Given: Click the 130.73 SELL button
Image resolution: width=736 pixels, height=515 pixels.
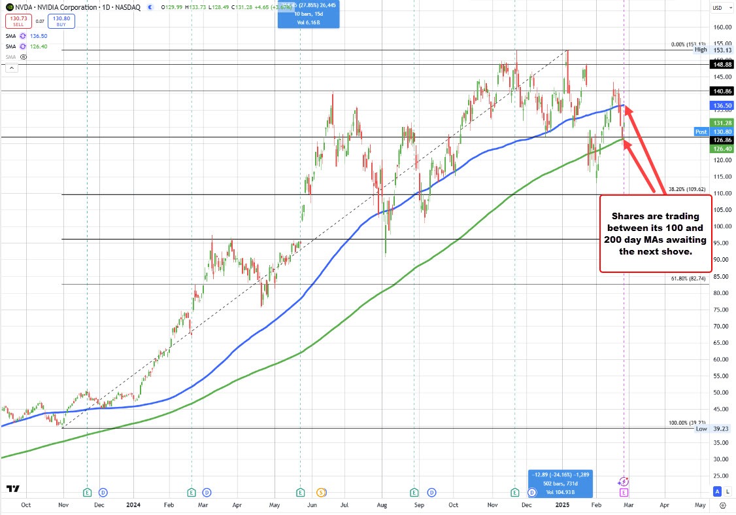Looking at the screenshot, I should 18,21.
